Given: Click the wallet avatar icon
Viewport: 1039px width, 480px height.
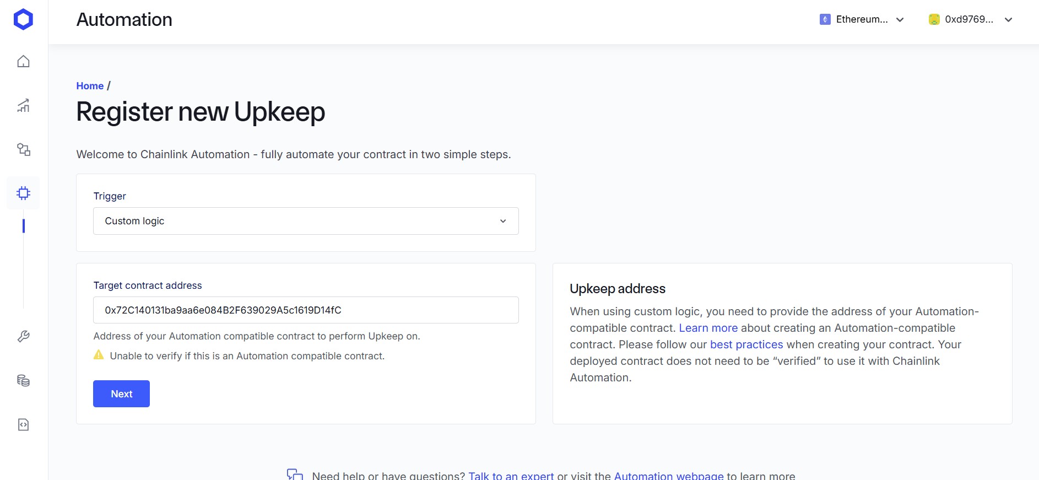Looking at the screenshot, I should 934,19.
